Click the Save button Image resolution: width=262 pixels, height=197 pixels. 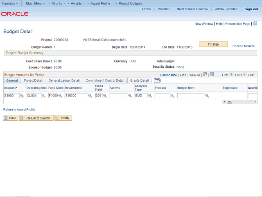[x=10, y=118]
